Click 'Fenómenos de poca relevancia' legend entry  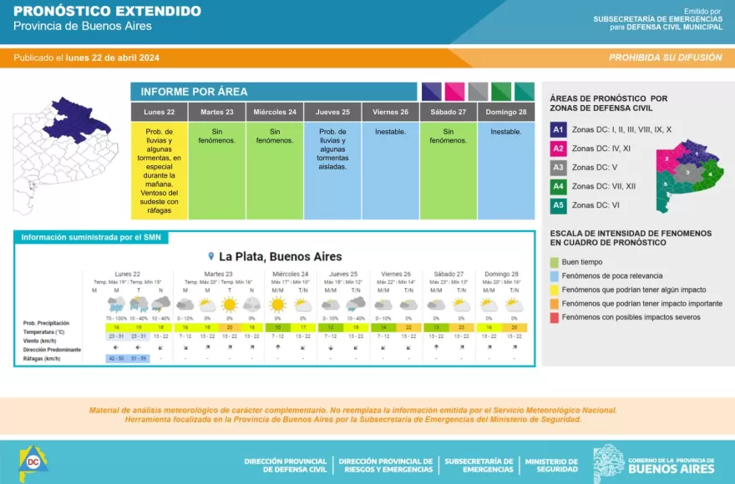coord(612,276)
